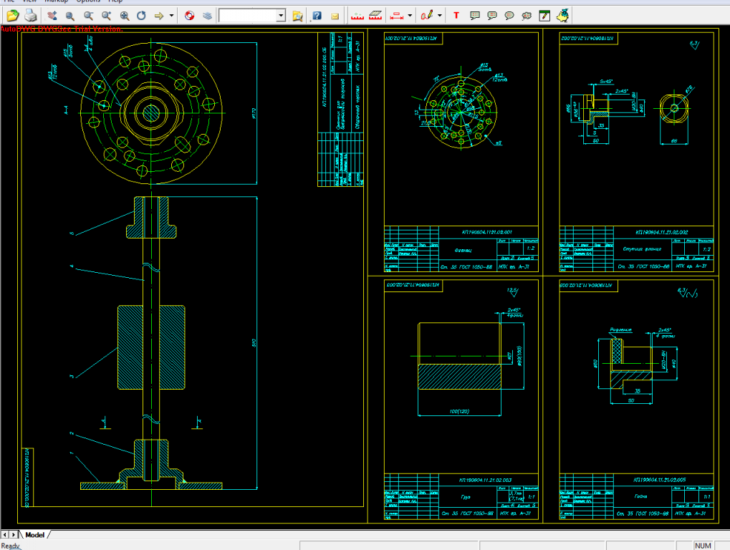The height and width of the screenshot is (550, 730).
Task: Click the red lifebuoy icon
Action: click(189, 15)
